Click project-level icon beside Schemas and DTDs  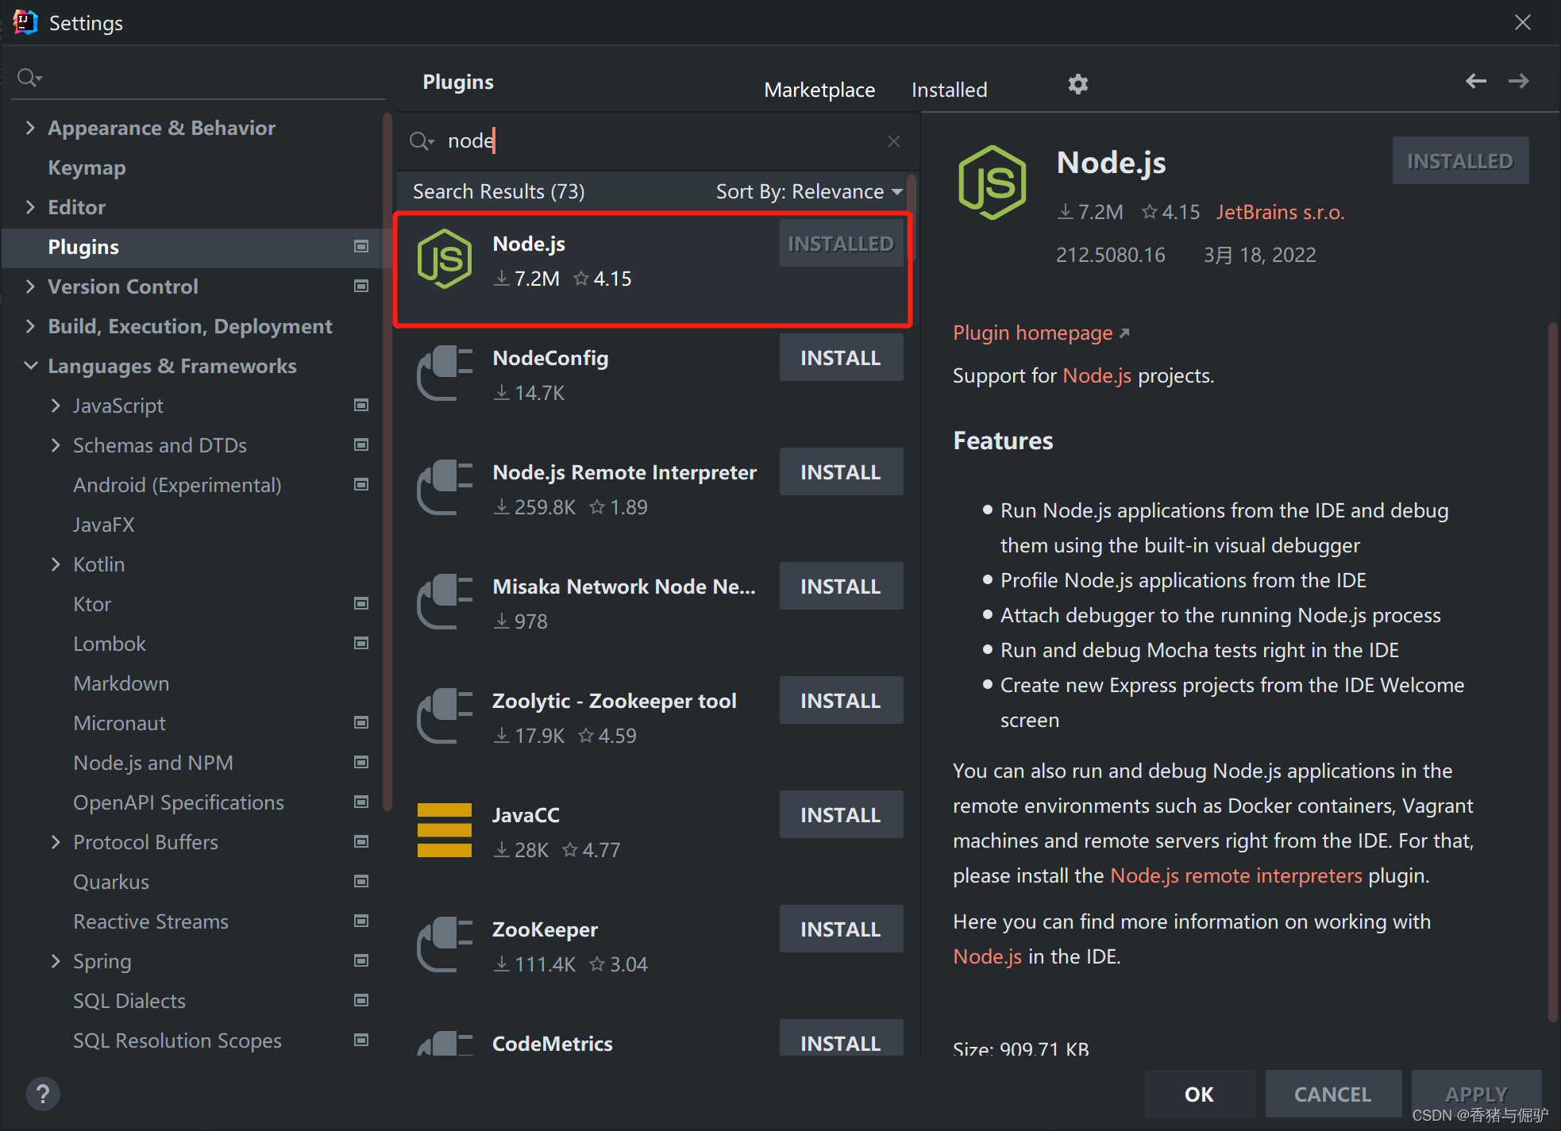(361, 445)
